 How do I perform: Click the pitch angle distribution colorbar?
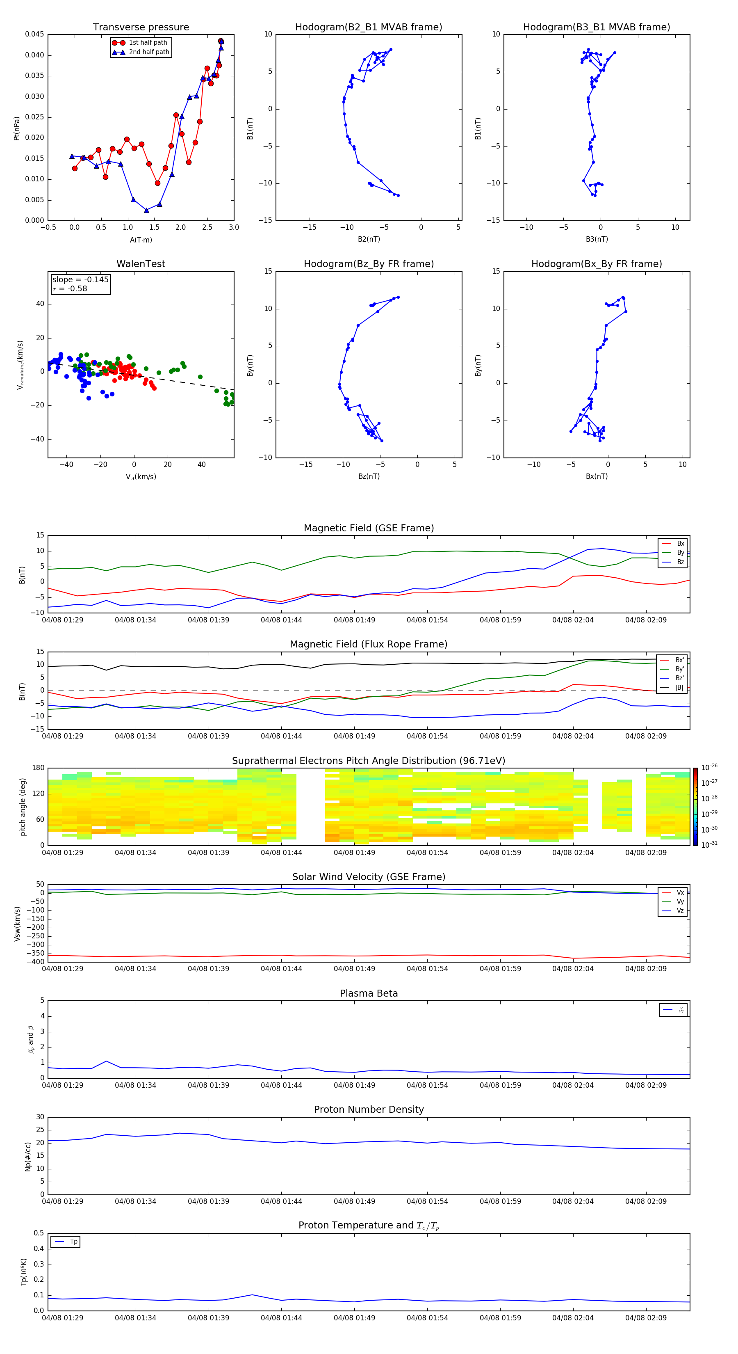[x=695, y=807]
